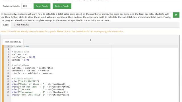Click the '# initial data' comment
The image size is (182, 102).
click(20, 52)
